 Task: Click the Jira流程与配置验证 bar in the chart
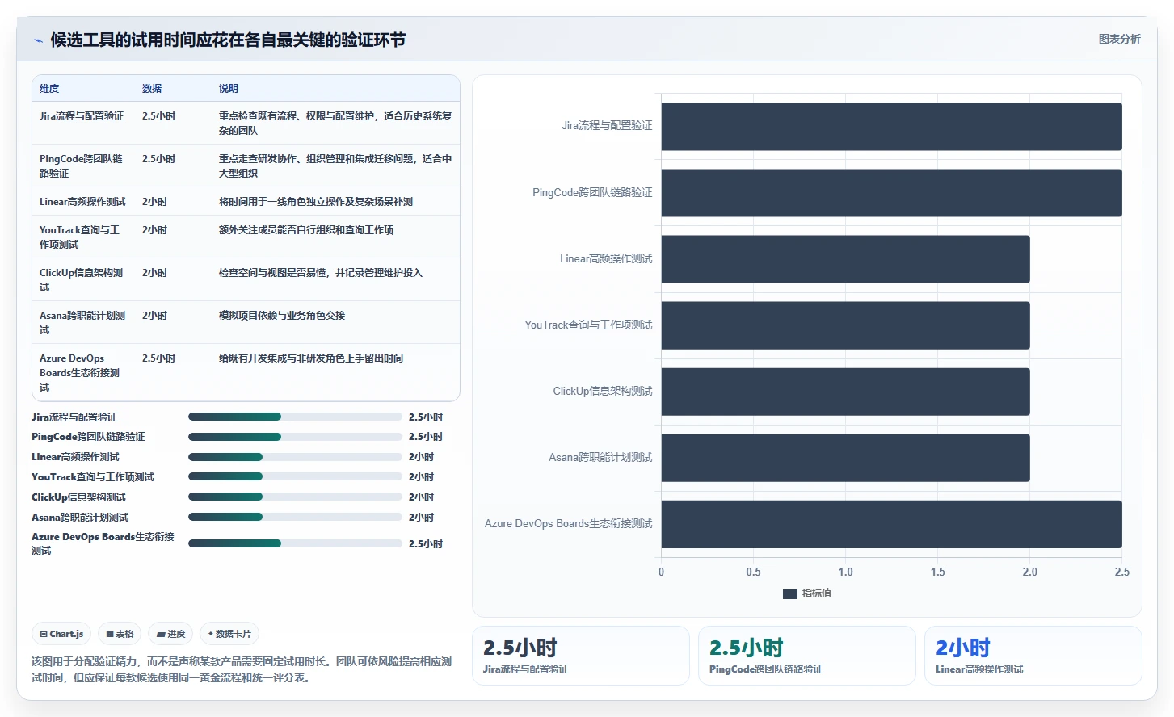(891, 127)
